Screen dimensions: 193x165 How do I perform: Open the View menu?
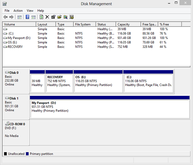(x=30, y=11)
